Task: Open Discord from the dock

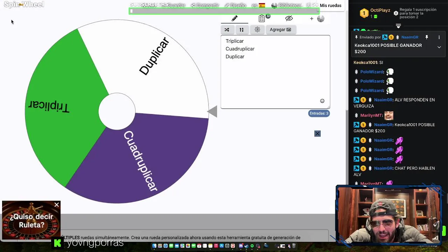Action: pyautogui.click(x=241, y=246)
